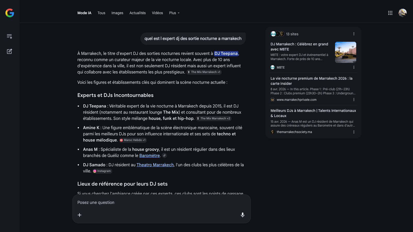413x232 pixels.
Task: Open the Maroc Hebdo +1 source chip
Action: point(133,140)
